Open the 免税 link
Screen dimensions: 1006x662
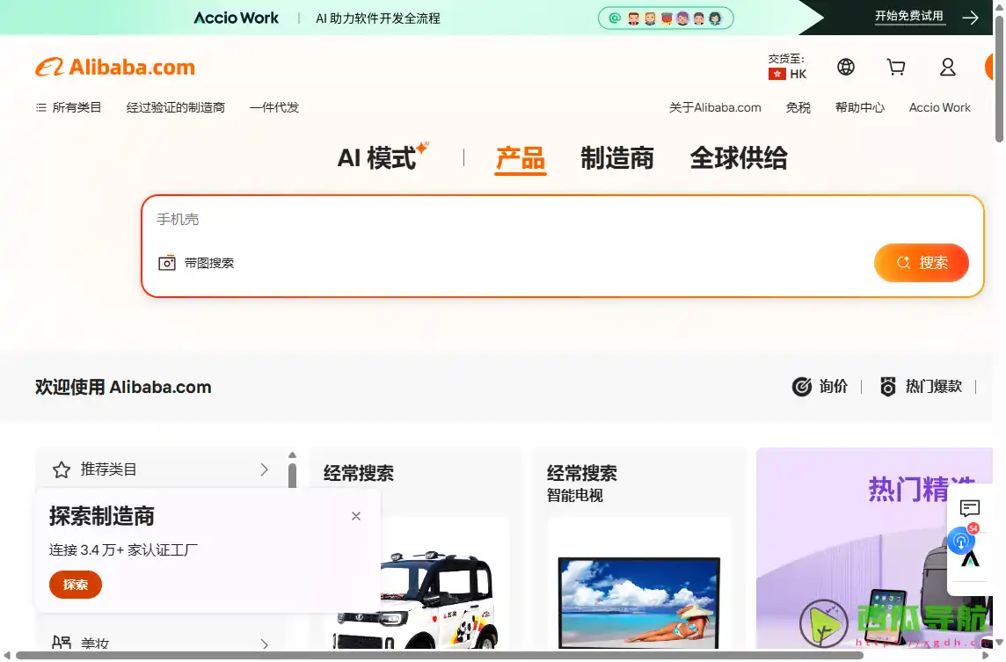[x=798, y=107]
